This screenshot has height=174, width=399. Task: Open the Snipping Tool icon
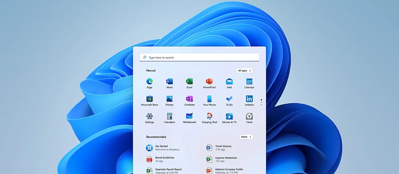[209, 117]
